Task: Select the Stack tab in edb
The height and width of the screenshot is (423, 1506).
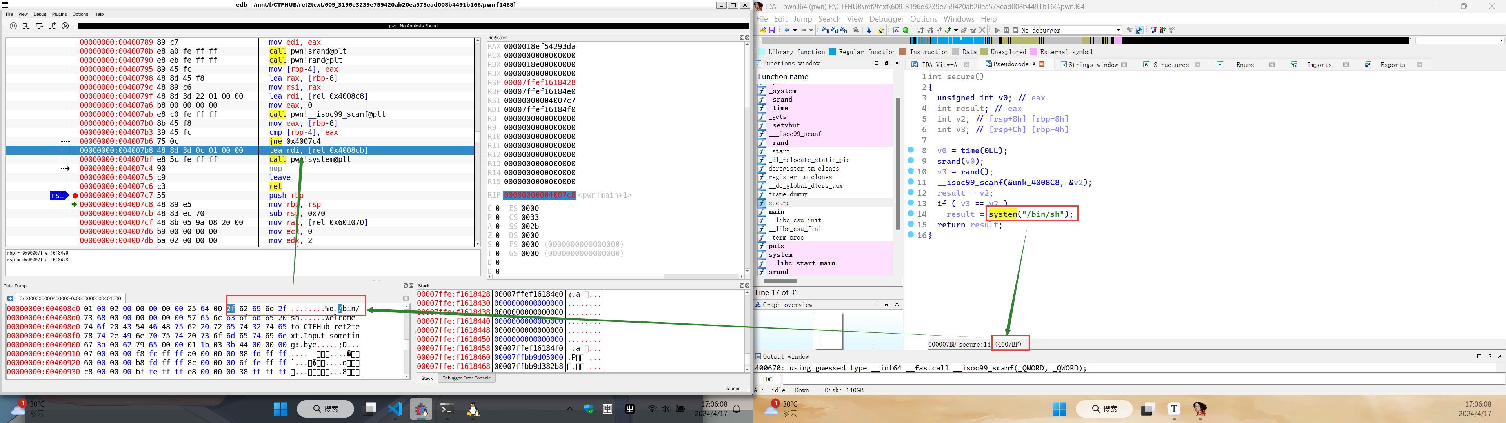Action: point(427,378)
